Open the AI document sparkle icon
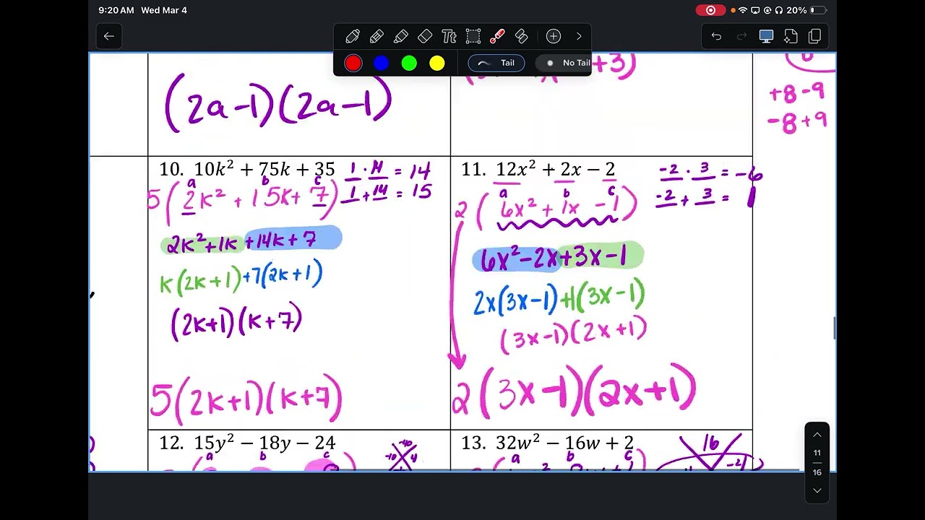 [x=791, y=36]
